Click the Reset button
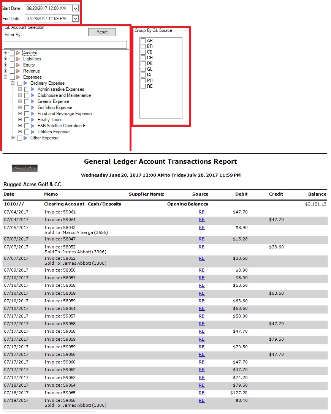331x414 pixels. [102, 32]
